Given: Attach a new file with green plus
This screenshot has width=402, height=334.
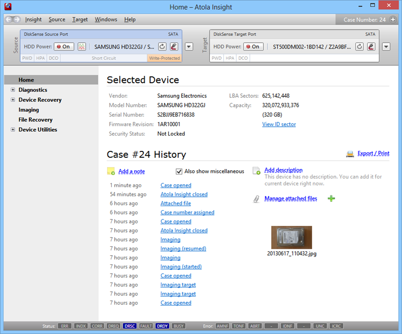Looking at the screenshot, I should [x=331, y=198].
